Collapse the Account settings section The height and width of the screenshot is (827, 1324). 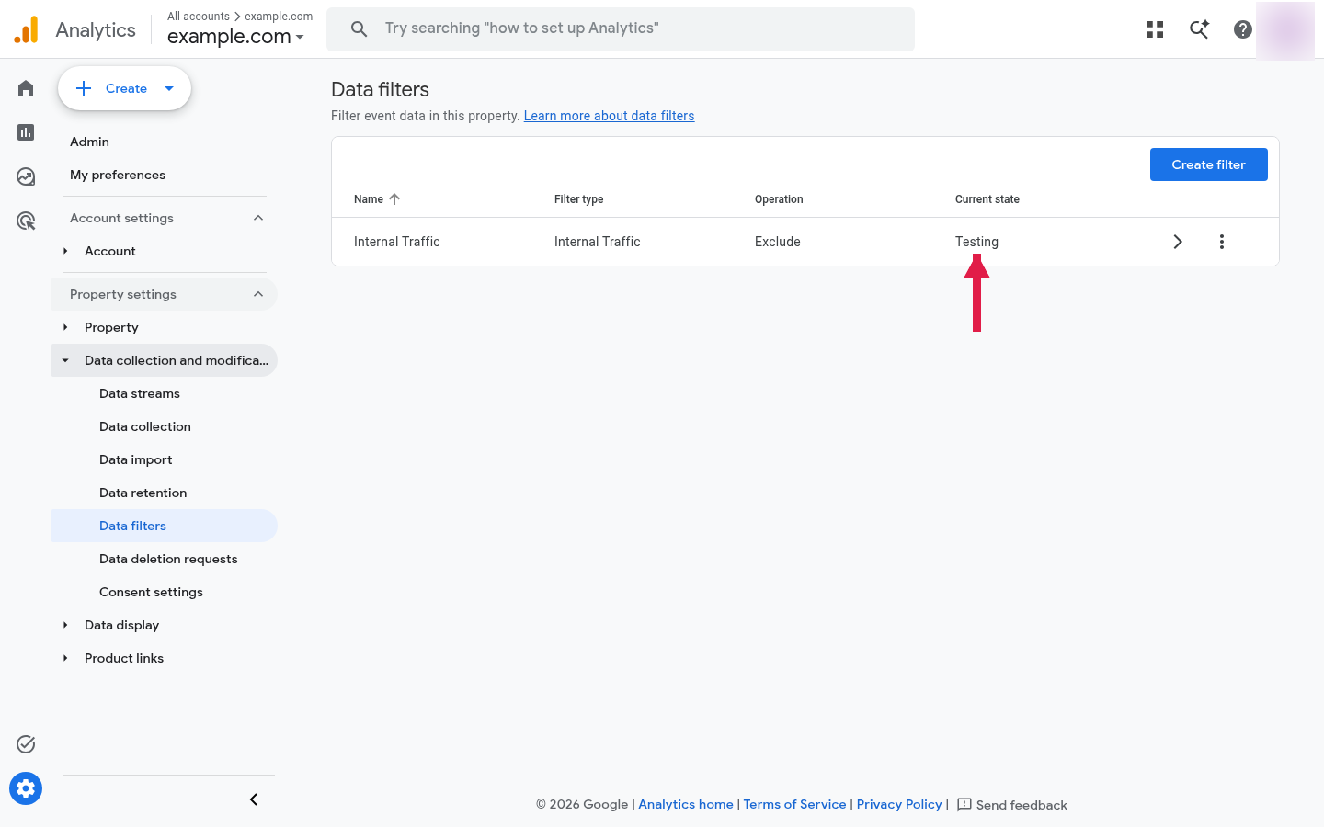(x=258, y=218)
